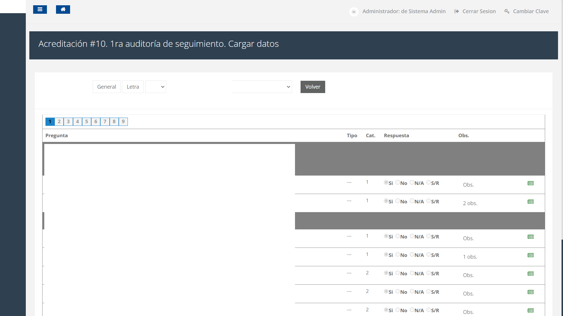Click the key icon beside Cambiar Clave

tap(507, 11)
